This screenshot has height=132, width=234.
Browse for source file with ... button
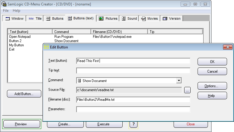coord(187,90)
